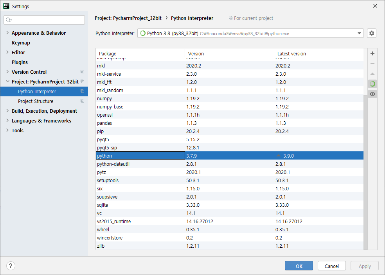Select the numpy package row
The height and width of the screenshot is (275, 385).
click(x=230, y=98)
